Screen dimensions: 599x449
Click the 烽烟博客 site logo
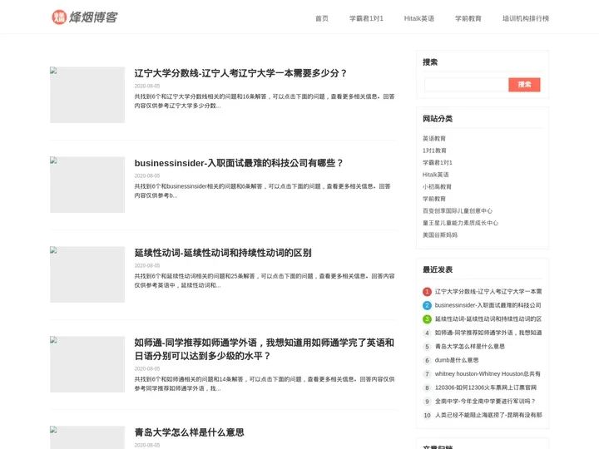[84, 17]
